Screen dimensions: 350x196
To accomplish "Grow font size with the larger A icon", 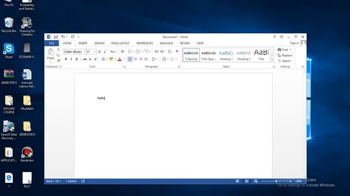I will (100, 52).
